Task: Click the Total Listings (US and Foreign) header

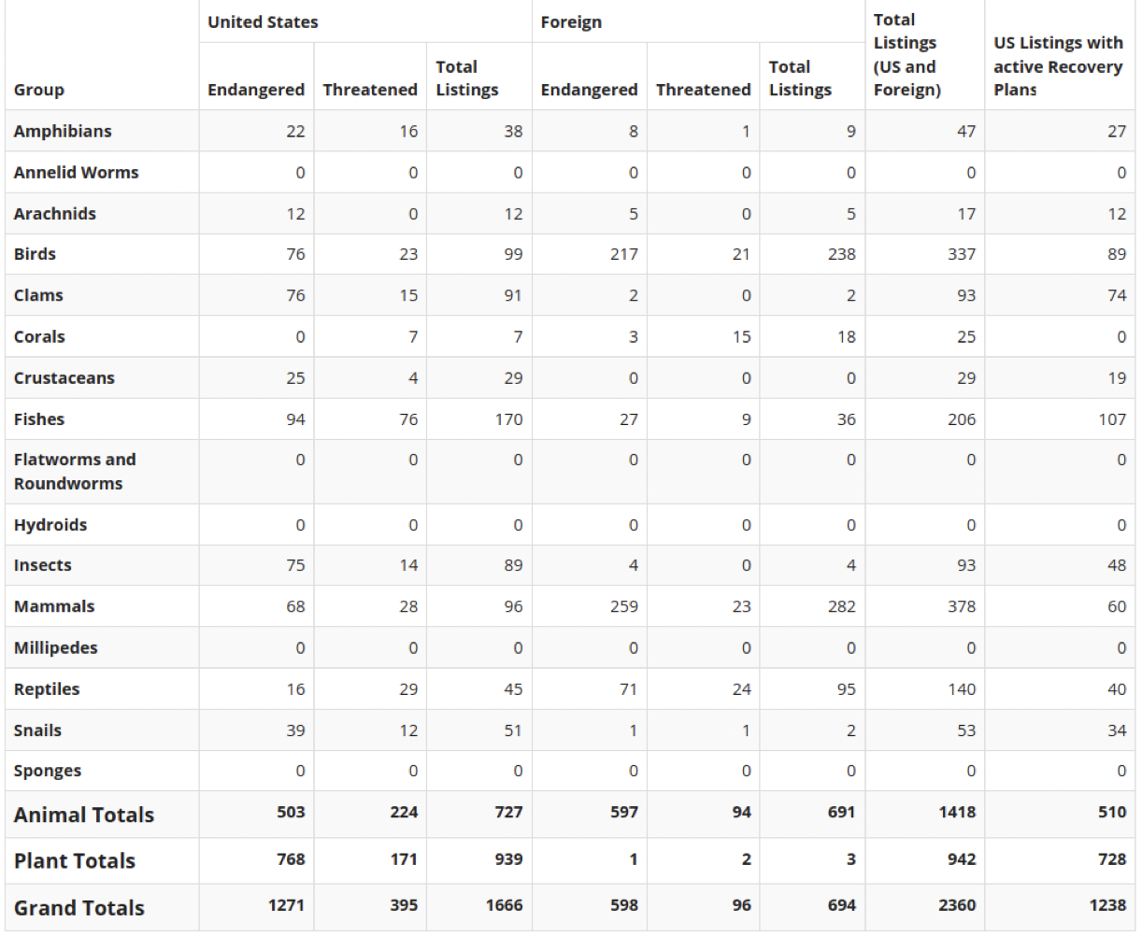Action: click(x=906, y=55)
